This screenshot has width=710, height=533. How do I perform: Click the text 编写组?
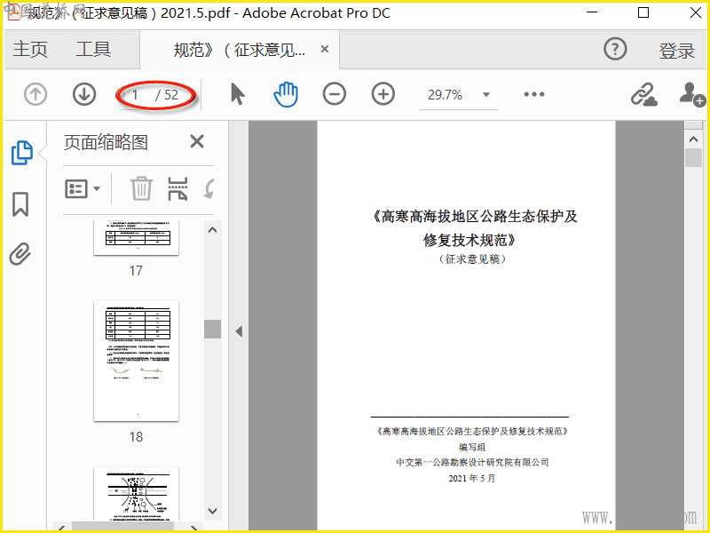(x=472, y=447)
